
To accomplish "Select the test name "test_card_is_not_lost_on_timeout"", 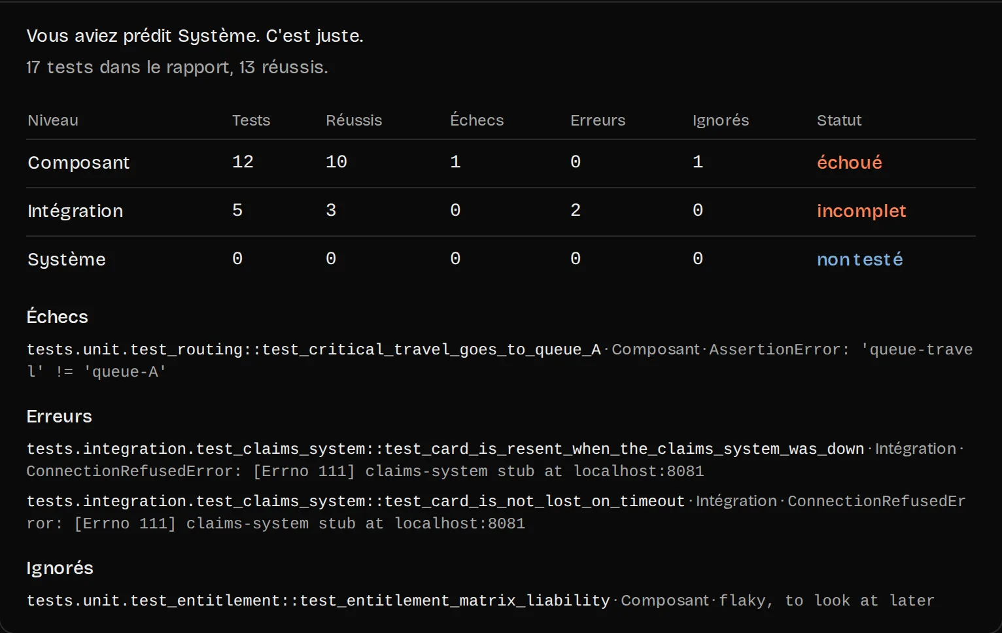I will coord(534,502).
